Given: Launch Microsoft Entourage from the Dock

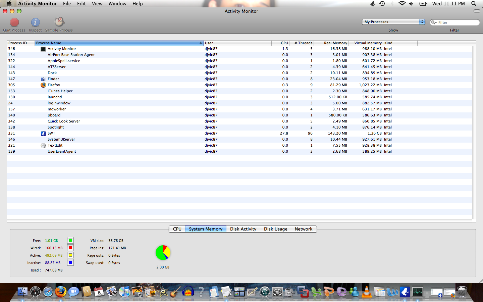Looking at the screenshot, I should 341,292.
